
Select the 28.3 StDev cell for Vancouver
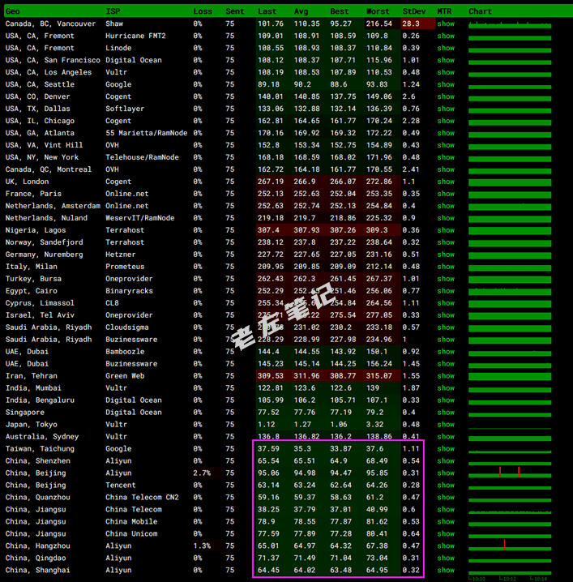point(411,24)
